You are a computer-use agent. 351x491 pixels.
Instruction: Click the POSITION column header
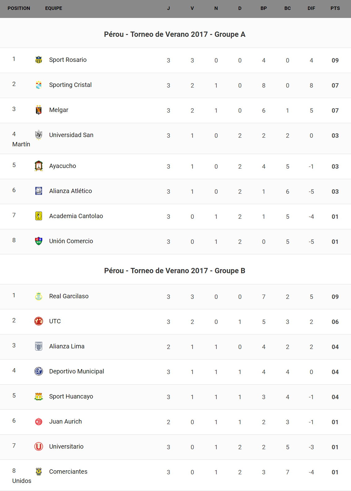(x=19, y=8)
